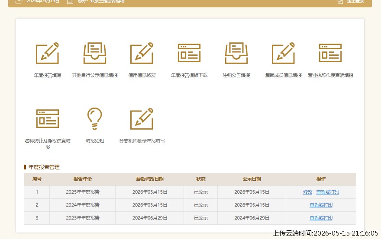Open the 信用信息修复 icon
The width and height of the screenshot is (381, 239).
coord(142,53)
